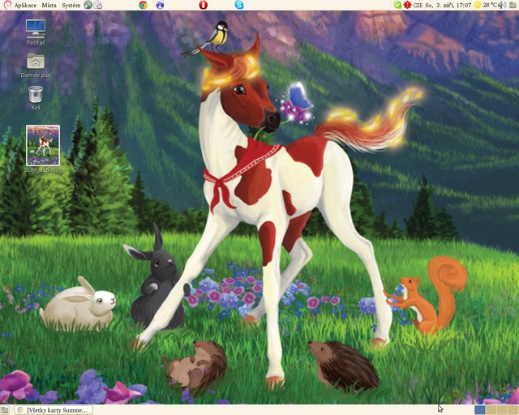
Task: Open the Systém menu
Action: point(71,6)
